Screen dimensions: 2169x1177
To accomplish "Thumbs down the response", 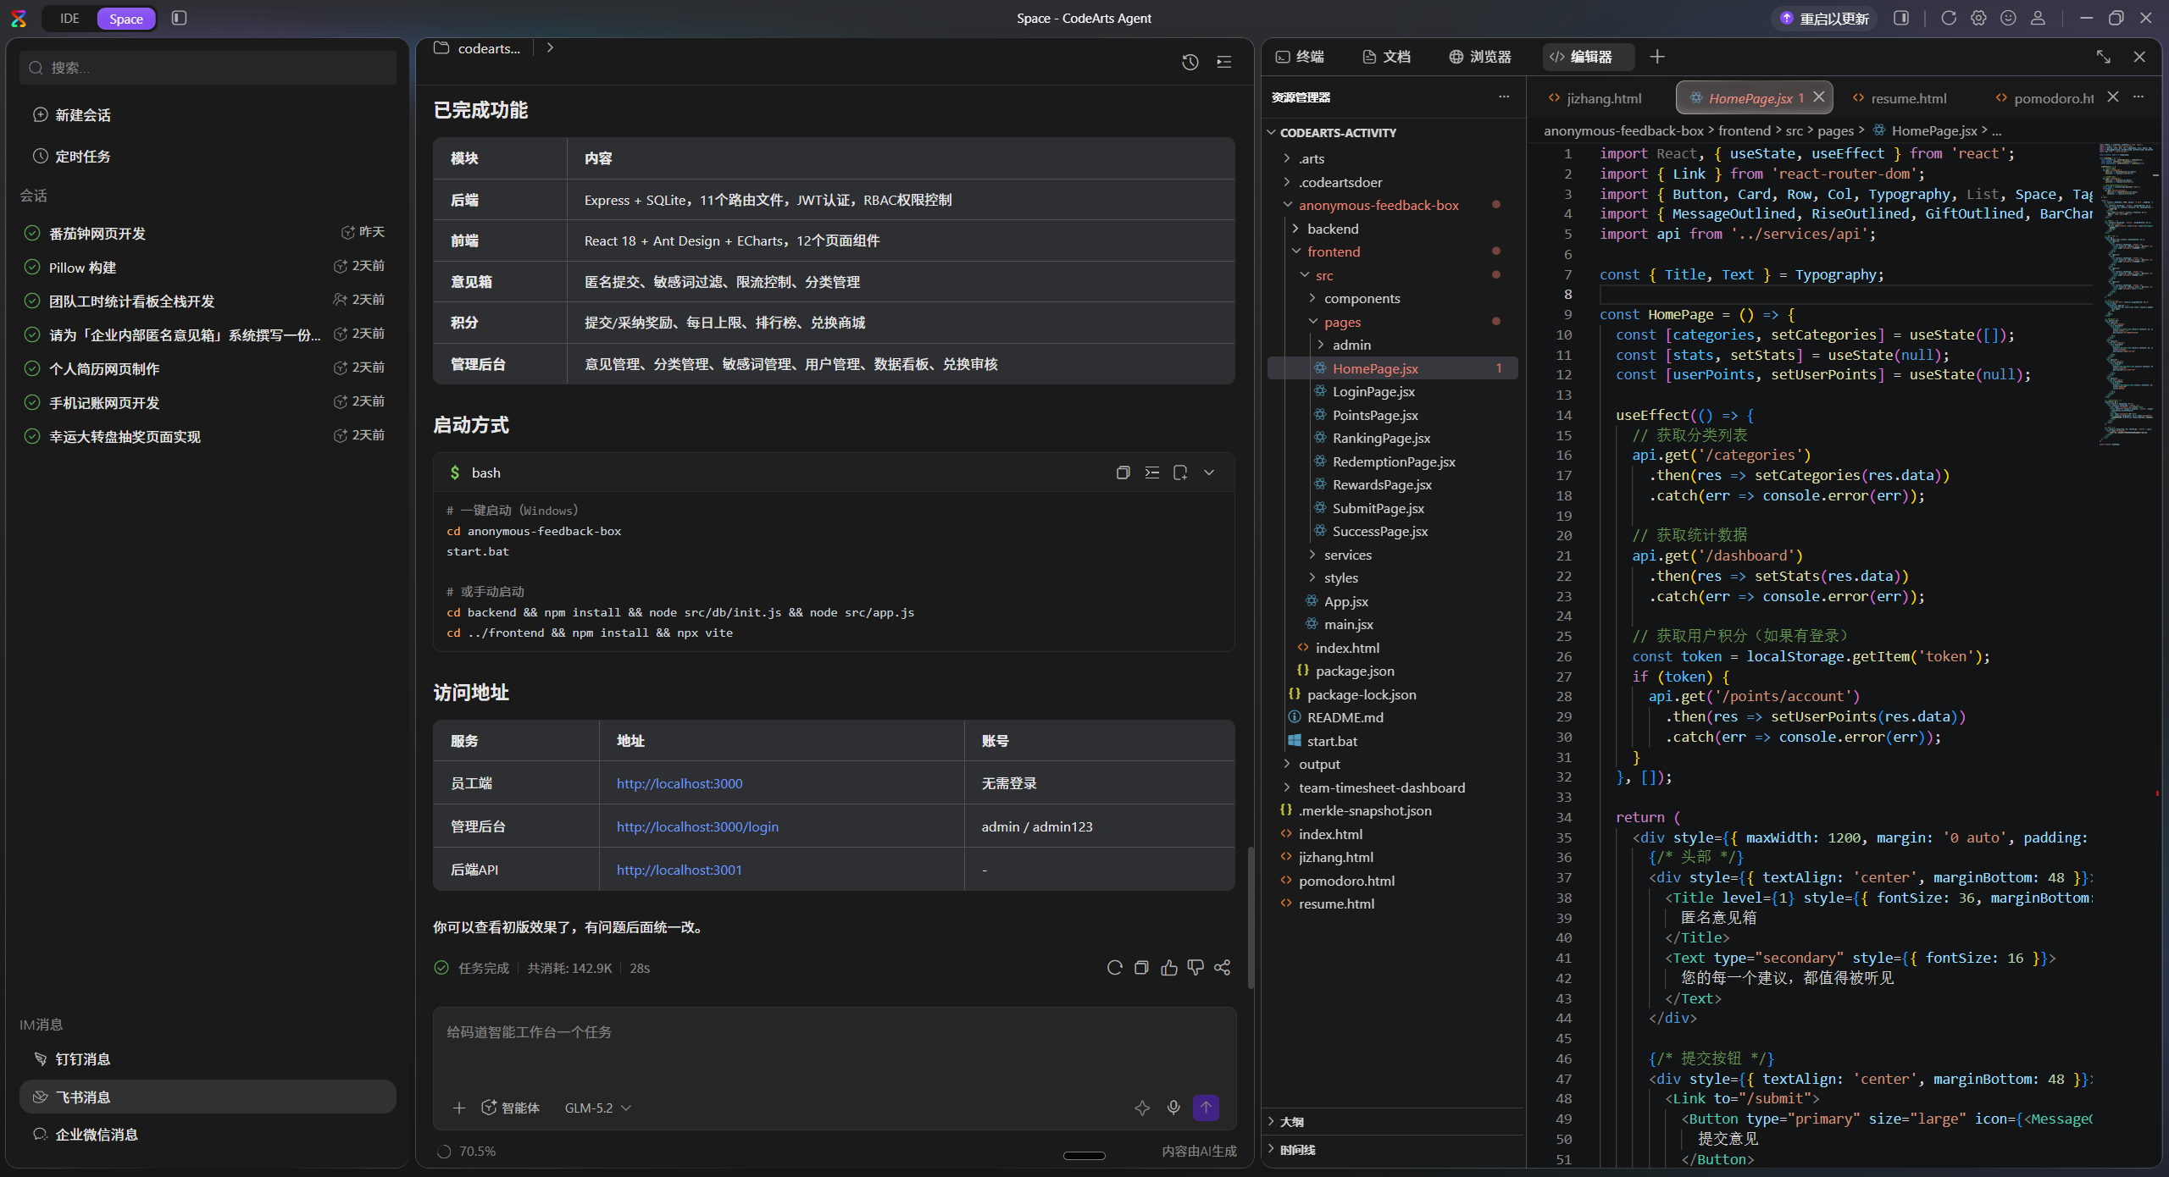I will 1195,968.
